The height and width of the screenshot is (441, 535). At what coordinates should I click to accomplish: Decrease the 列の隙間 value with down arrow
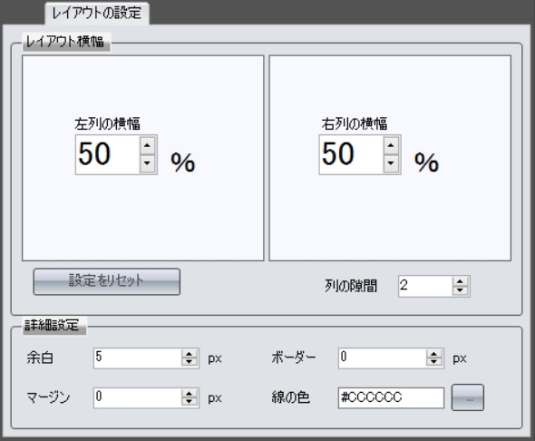(x=460, y=290)
